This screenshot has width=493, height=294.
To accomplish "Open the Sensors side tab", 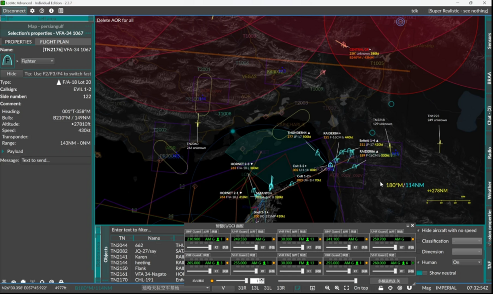I will [489, 41].
